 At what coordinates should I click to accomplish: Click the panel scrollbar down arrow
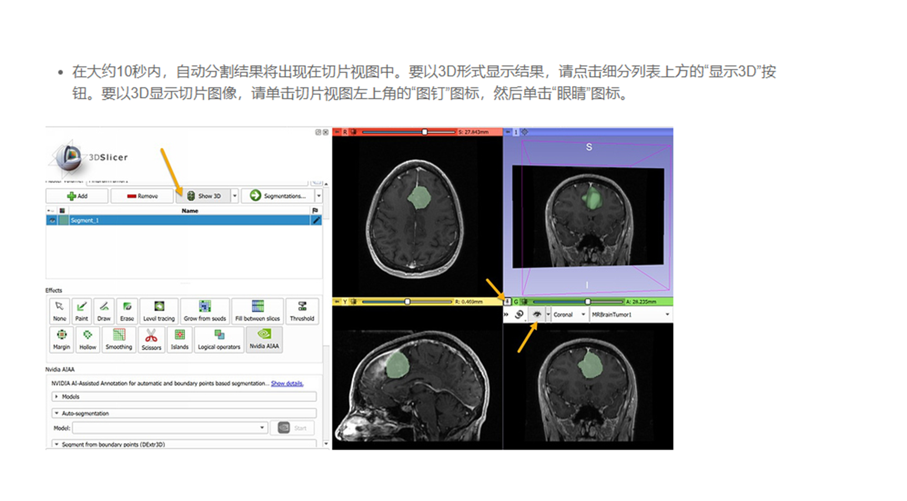click(326, 444)
